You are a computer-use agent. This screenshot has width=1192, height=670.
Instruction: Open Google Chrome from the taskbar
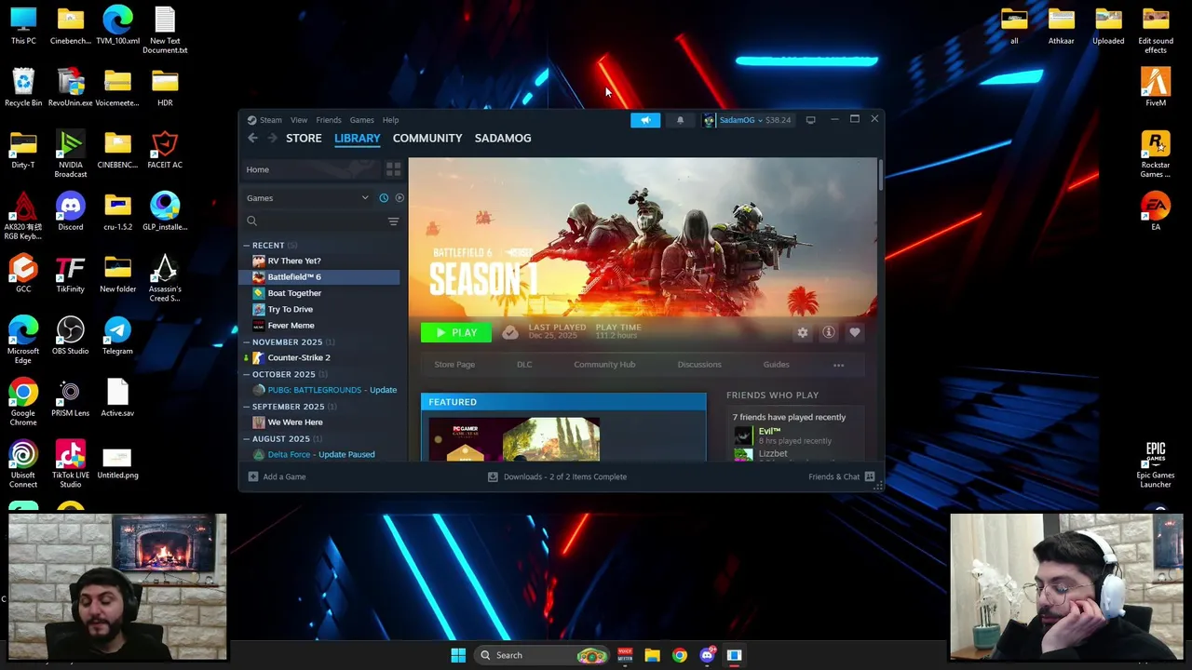pyautogui.click(x=680, y=655)
